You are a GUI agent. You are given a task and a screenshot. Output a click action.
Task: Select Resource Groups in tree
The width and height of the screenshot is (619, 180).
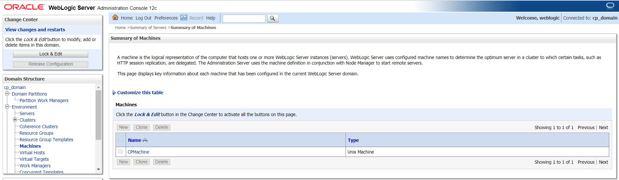click(36, 133)
